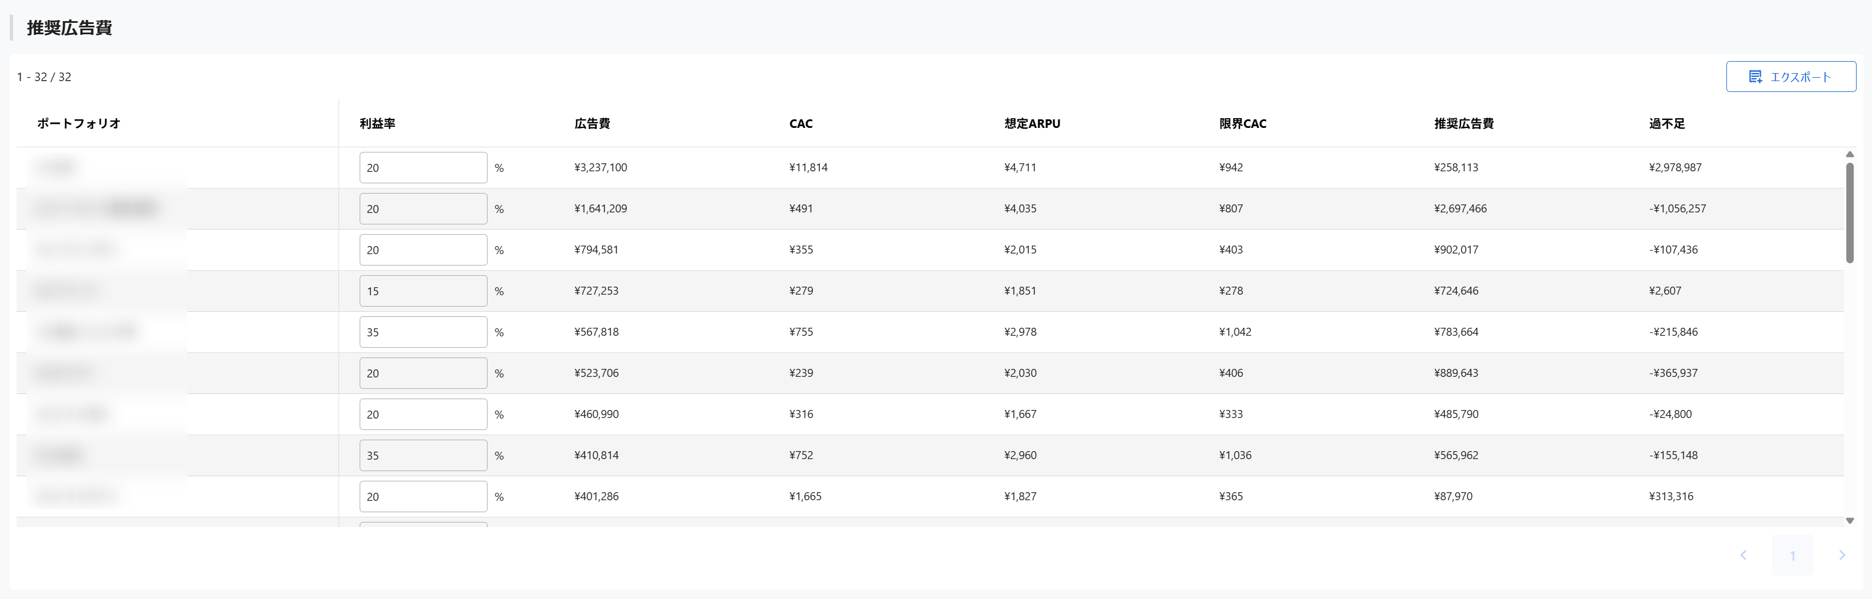Go to previous page arrow
This screenshot has height=599, width=1872.
point(1742,554)
